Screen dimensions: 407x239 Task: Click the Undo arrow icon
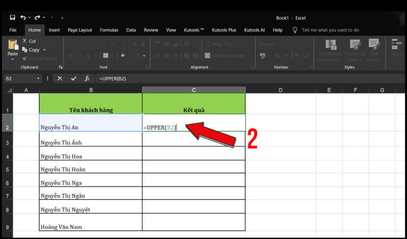click(23, 17)
